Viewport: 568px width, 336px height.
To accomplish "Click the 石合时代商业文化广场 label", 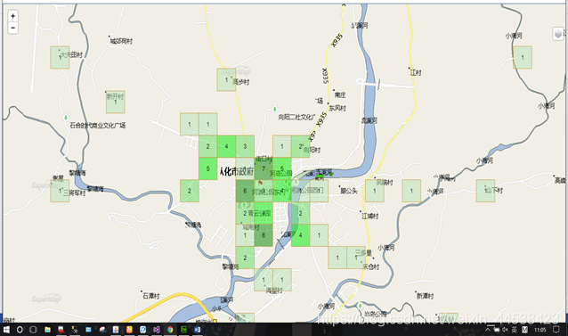I will (x=97, y=126).
